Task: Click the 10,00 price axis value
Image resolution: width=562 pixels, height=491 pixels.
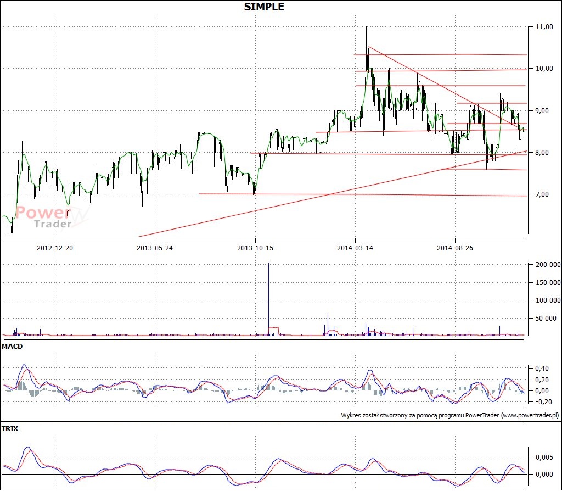Action: point(544,69)
